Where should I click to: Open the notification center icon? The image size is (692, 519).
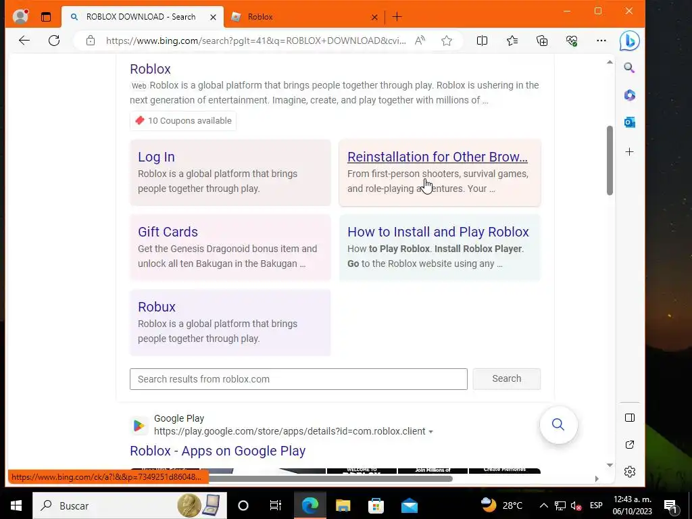(671, 505)
